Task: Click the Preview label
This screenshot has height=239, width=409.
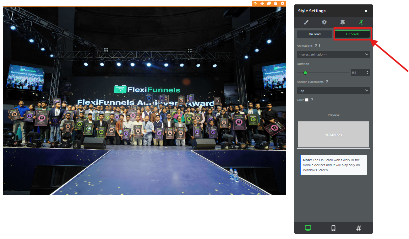Action: pos(333,115)
